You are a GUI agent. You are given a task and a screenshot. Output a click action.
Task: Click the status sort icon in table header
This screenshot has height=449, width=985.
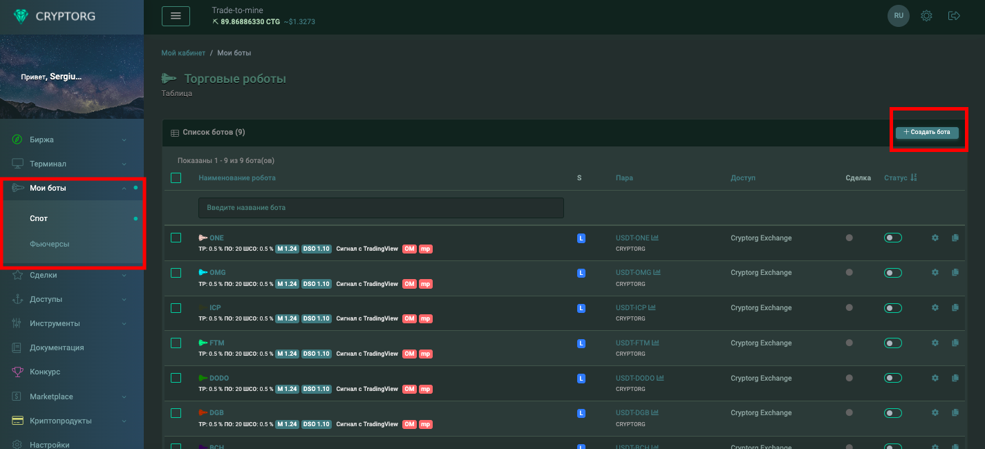pyautogui.click(x=914, y=178)
